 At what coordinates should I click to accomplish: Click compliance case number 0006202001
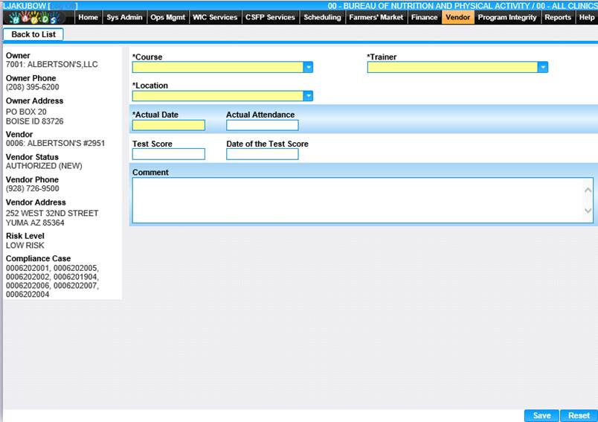pyautogui.click(x=28, y=268)
